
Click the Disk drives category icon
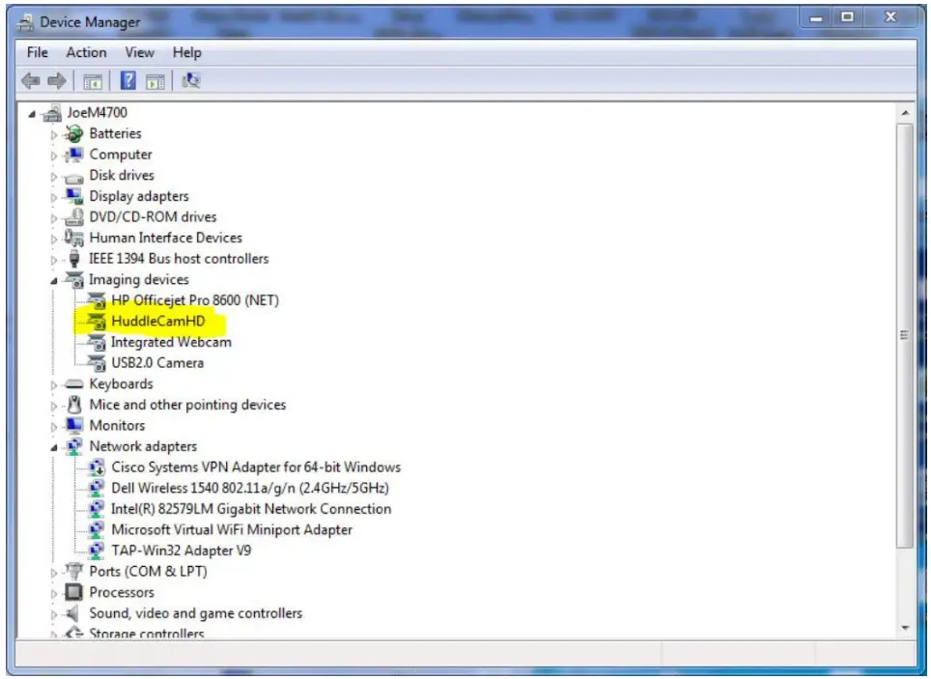pyautogui.click(x=75, y=175)
